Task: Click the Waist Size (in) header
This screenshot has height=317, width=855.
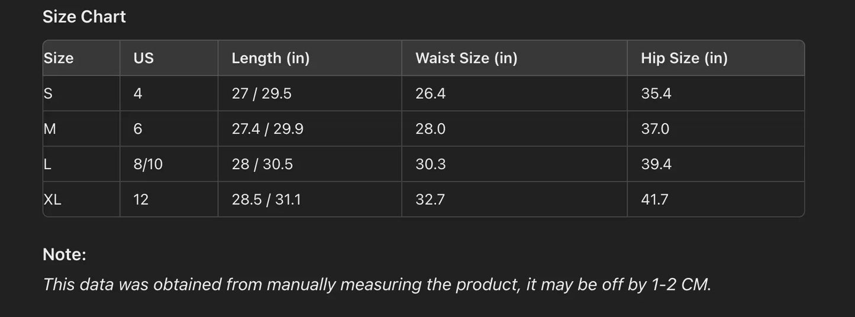Action: pos(466,58)
